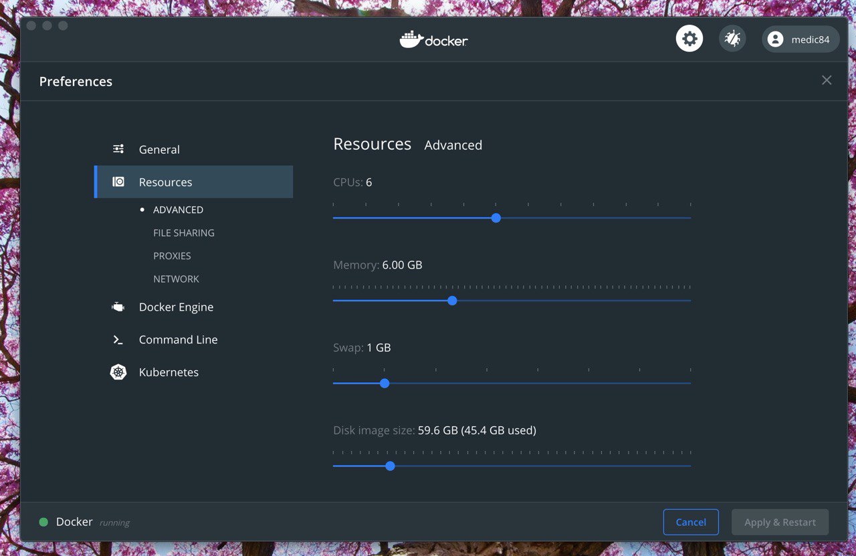Click the "Swap: 1 GB" label

362,347
